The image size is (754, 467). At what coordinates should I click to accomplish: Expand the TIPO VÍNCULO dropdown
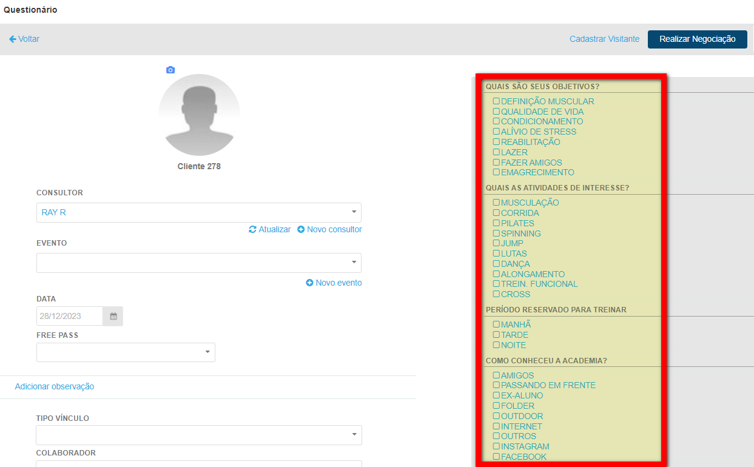coord(198,435)
